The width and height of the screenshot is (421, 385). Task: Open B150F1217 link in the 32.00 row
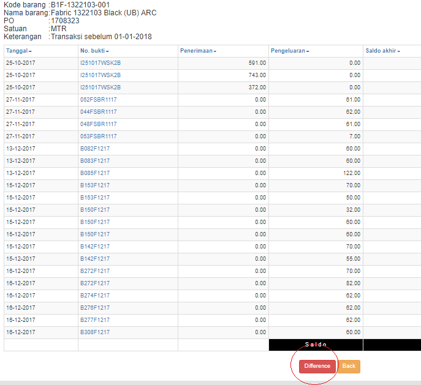pyautogui.click(x=95, y=210)
